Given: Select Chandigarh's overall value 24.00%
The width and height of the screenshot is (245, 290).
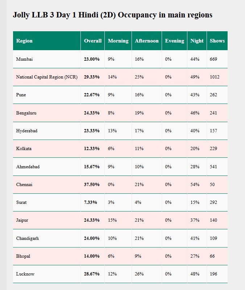Looking at the screenshot, I should pos(92,238).
